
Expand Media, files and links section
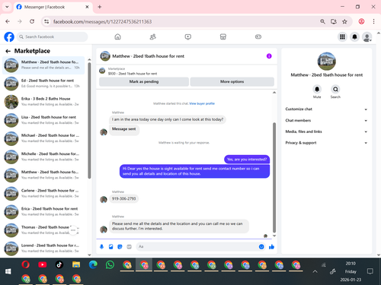326,131
